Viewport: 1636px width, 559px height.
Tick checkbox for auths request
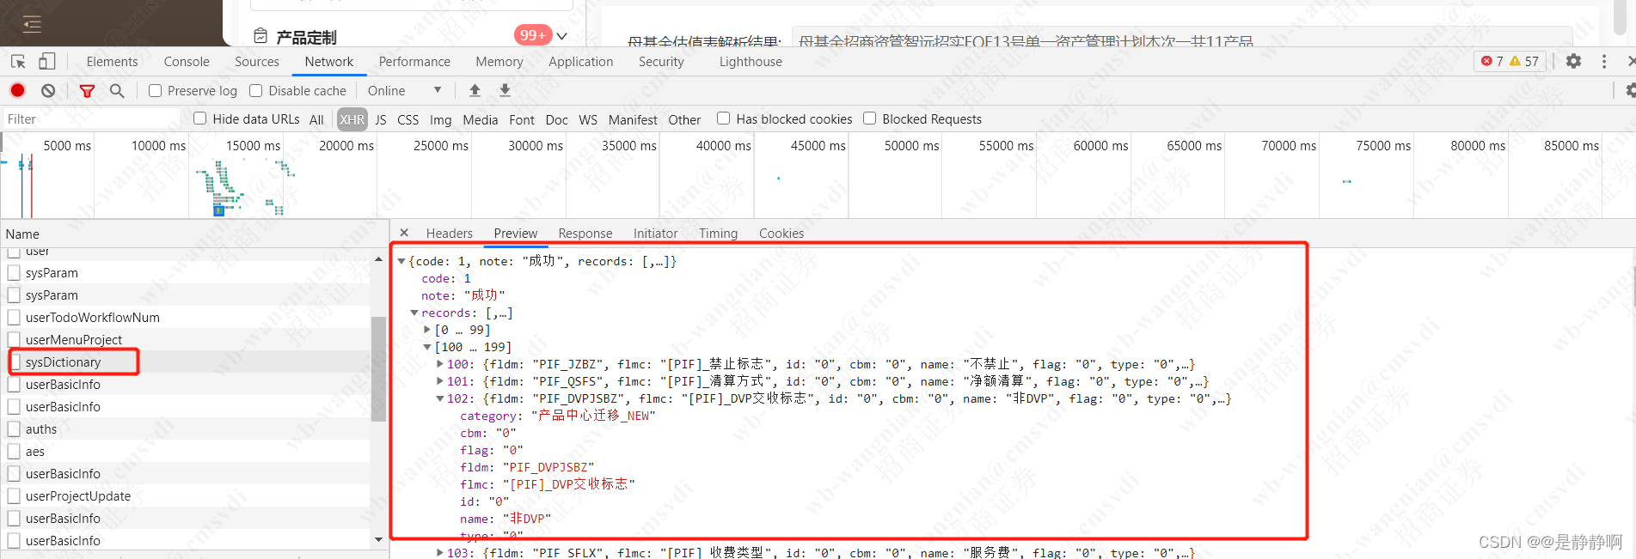coord(14,429)
